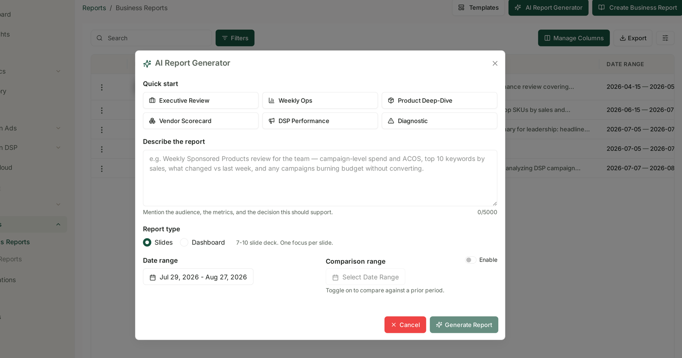Close the AI Report Generator dialog
The image size is (682, 358).
(495, 64)
